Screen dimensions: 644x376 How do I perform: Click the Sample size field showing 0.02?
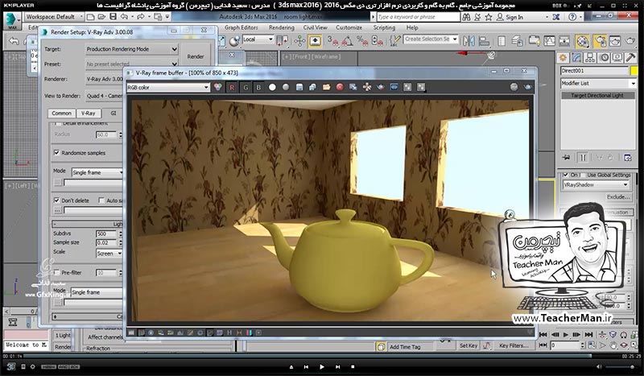[107, 242]
